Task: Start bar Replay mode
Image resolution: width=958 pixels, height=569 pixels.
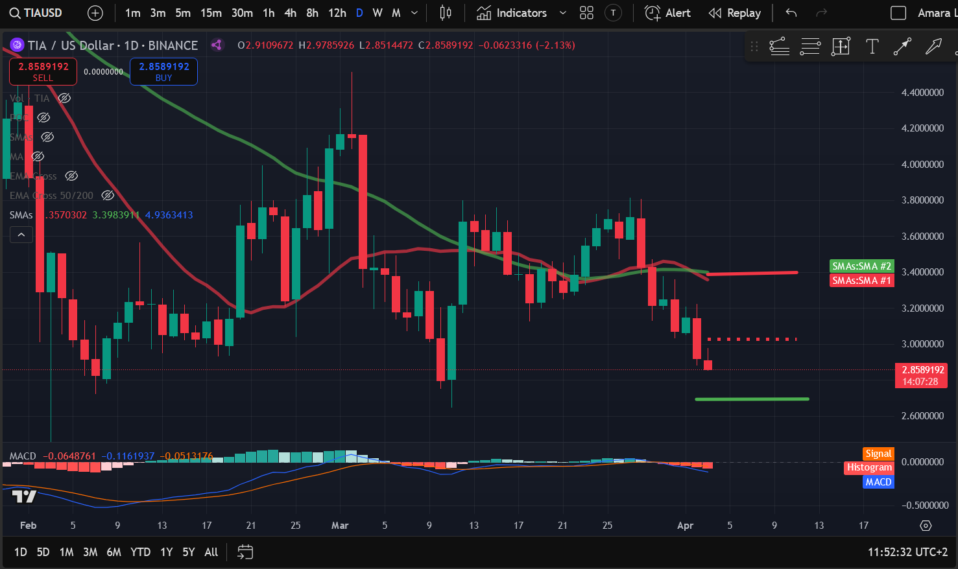Action: [x=735, y=13]
